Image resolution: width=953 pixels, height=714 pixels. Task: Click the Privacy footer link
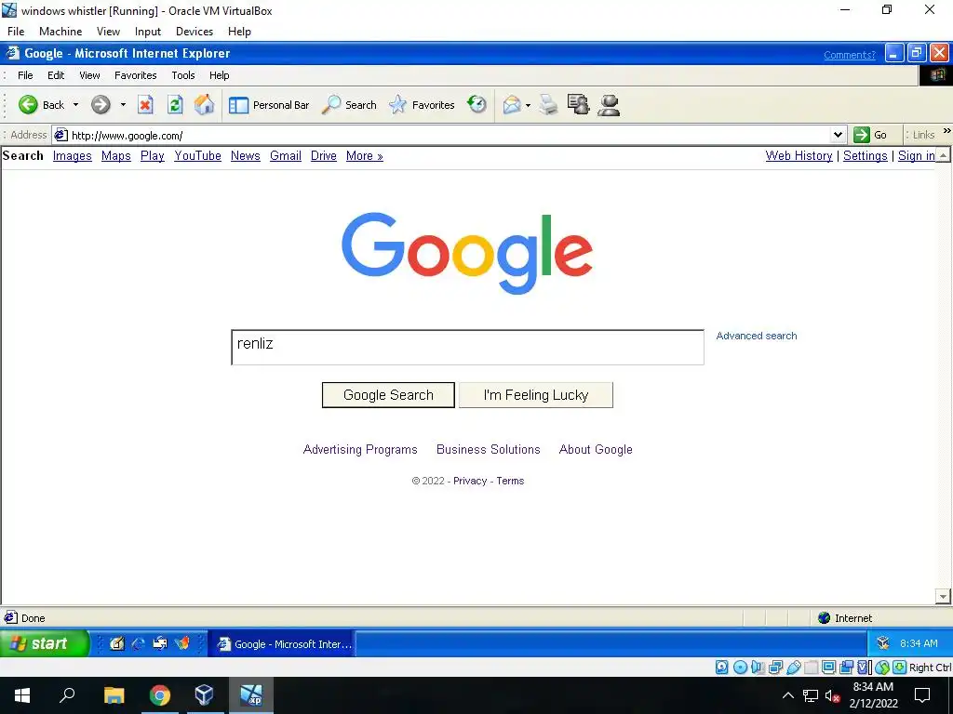point(470,481)
